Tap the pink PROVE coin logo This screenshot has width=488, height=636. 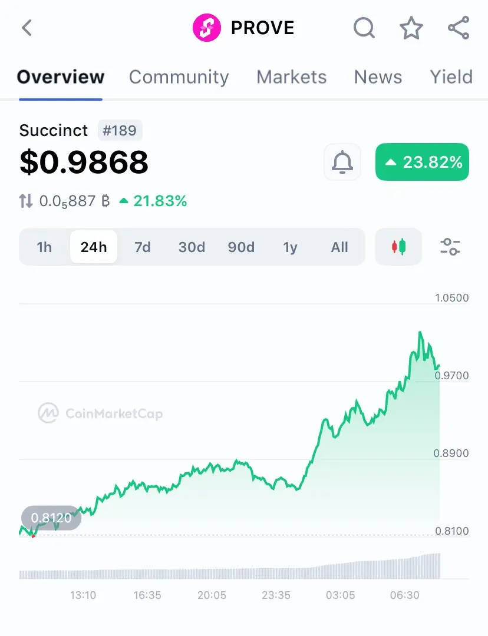(x=207, y=28)
